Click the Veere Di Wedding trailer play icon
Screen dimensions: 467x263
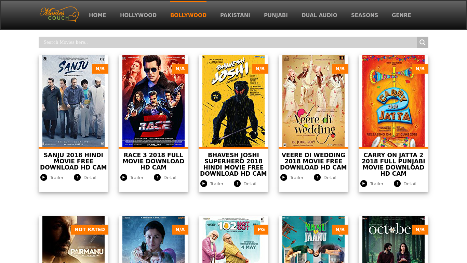tap(284, 177)
